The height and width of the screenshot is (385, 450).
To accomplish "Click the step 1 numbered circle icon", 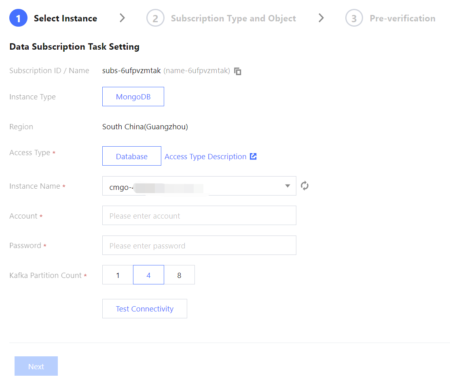I will coord(18,18).
